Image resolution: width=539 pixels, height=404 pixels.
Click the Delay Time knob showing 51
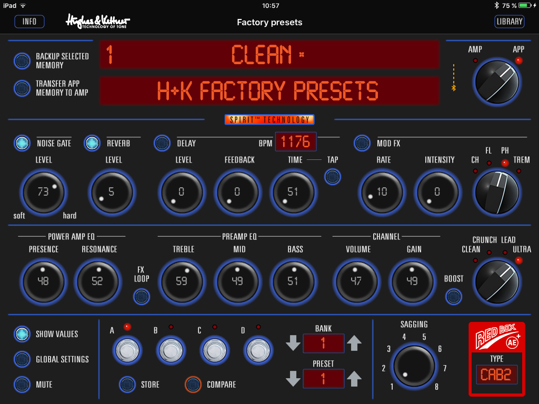pyautogui.click(x=293, y=192)
